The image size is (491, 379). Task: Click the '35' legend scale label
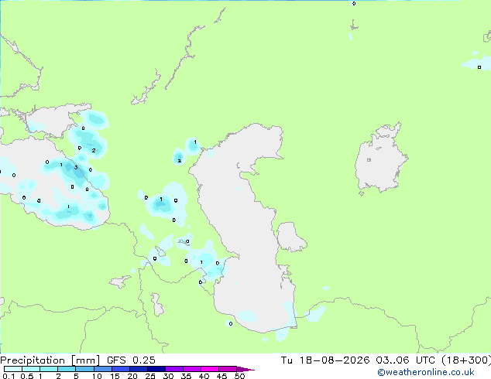pyautogui.click(x=186, y=376)
